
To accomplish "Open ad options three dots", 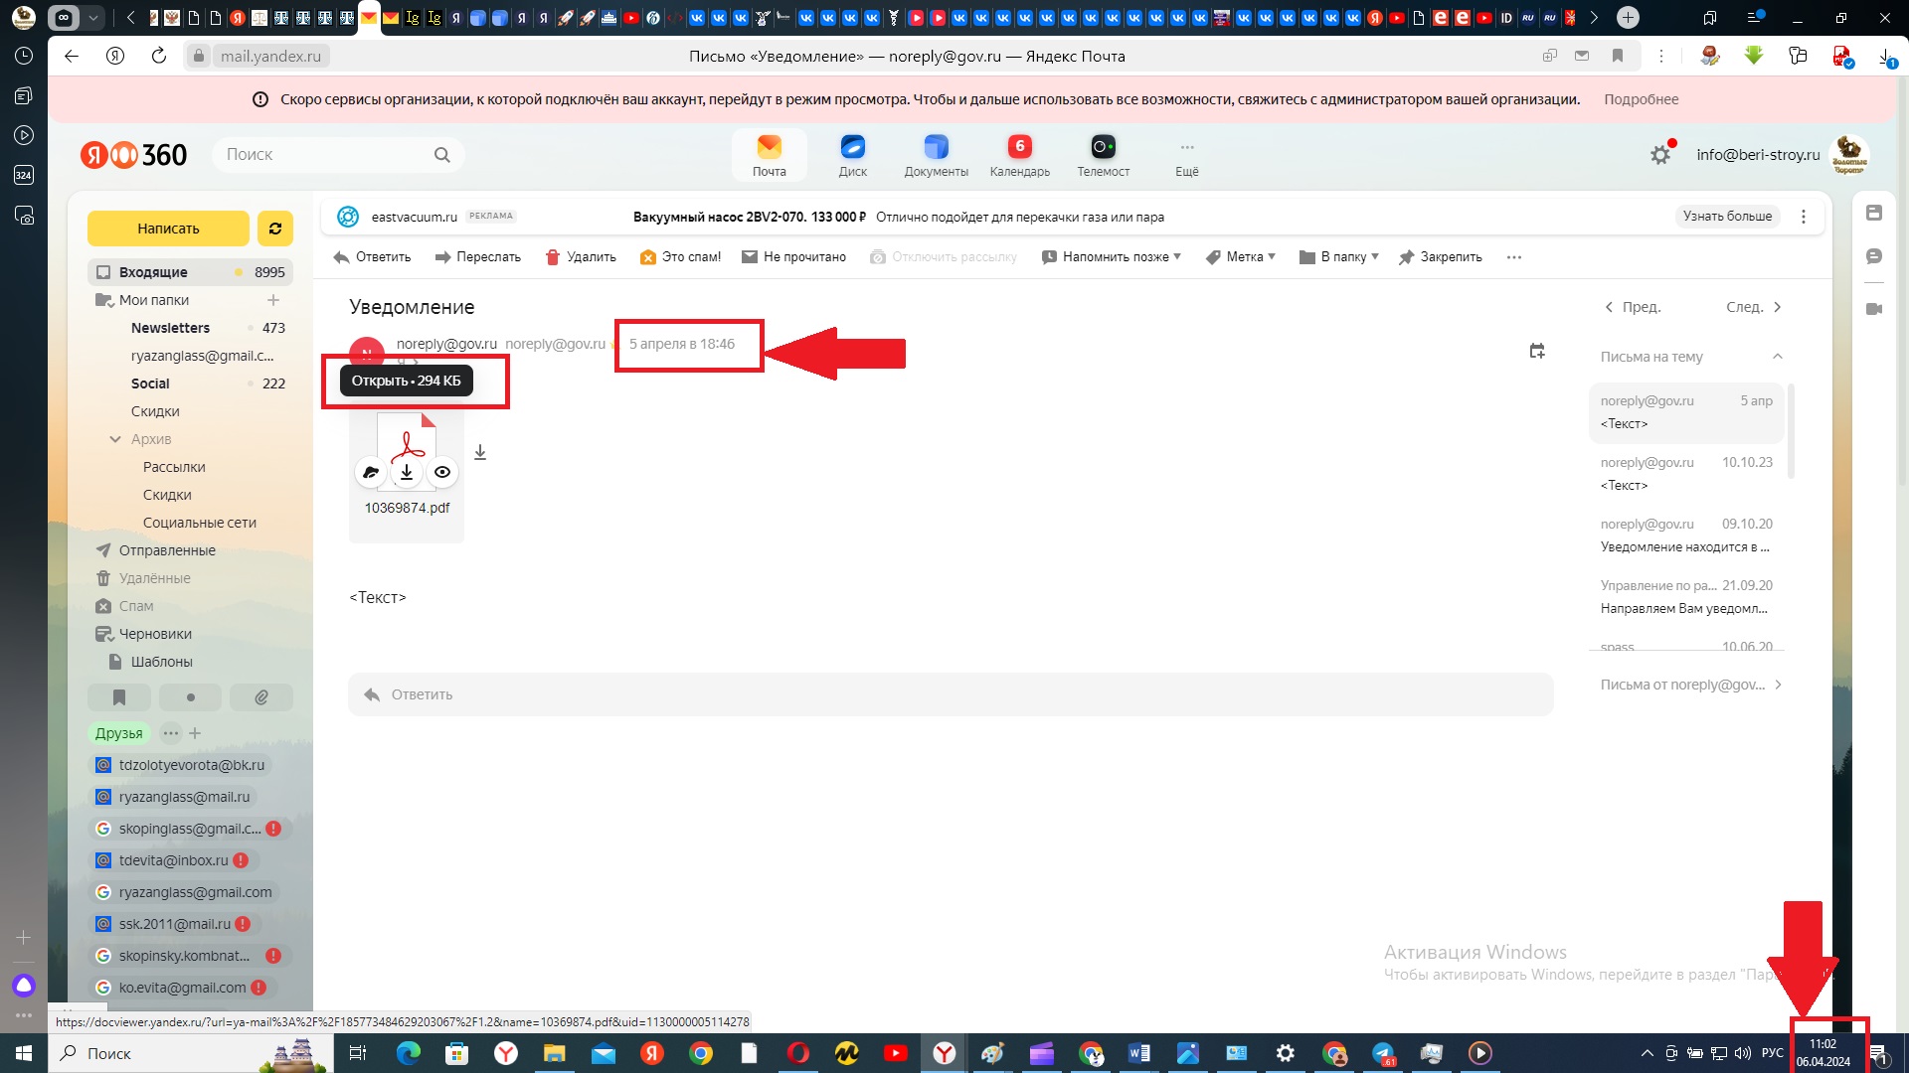I will coord(1804,217).
